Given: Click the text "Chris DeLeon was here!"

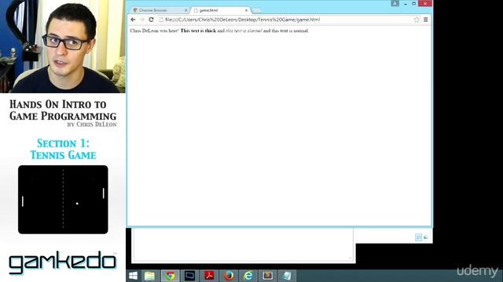Looking at the screenshot, I should (x=154, y=31).
